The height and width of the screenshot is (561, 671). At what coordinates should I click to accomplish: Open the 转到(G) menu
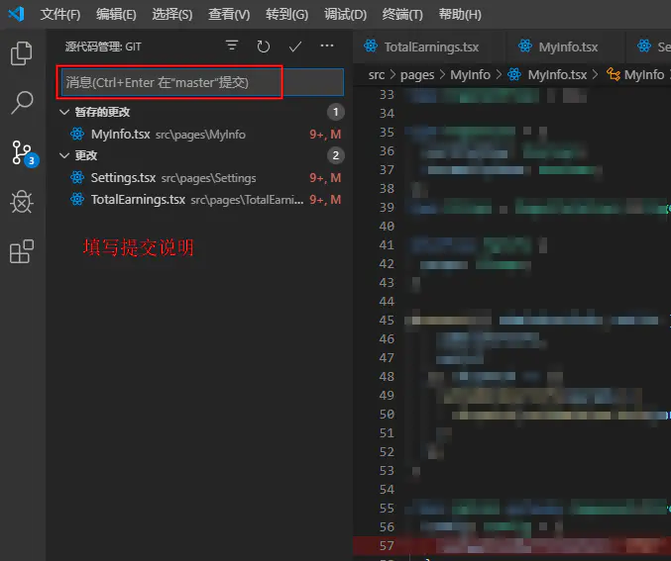[286, 15]
